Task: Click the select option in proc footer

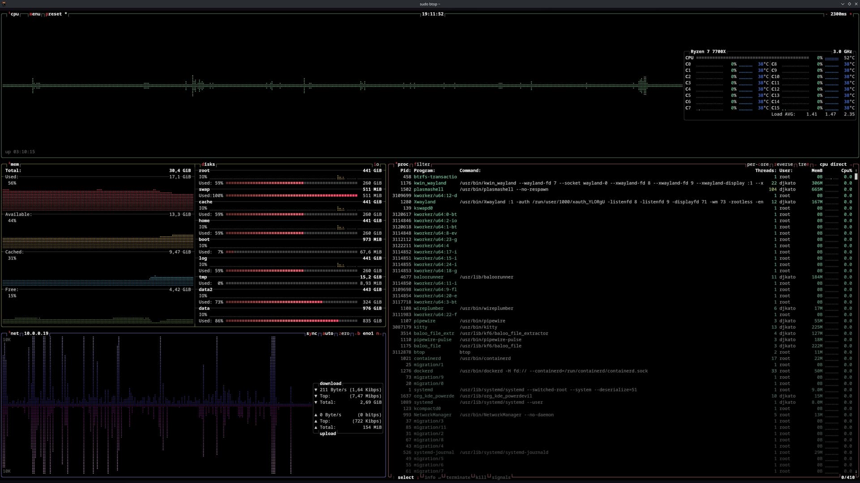Action: pyautogui.click(x=405, y=478)
